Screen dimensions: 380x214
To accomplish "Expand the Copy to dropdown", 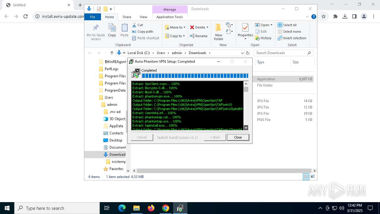I will pyautogui.click(x=184, y=36).
